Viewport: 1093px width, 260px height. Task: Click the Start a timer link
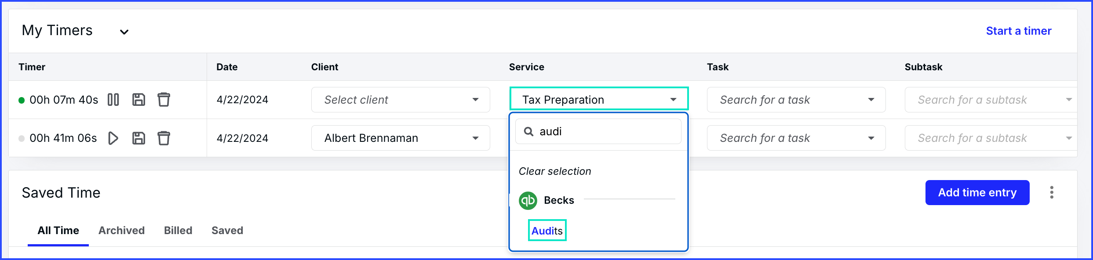pyautogui.click(x=1019, y=31)
